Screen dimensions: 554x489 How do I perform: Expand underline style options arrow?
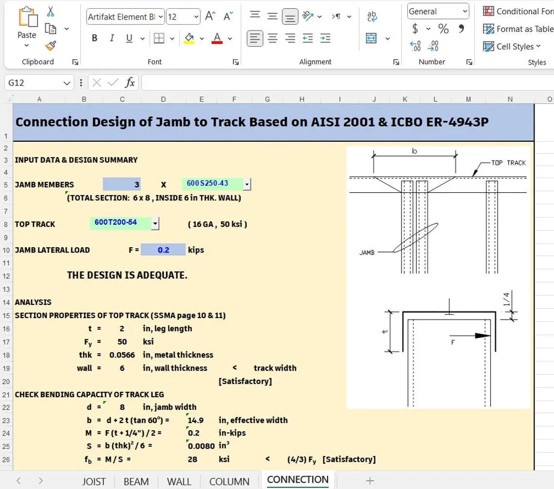click(x=142, y=38)
